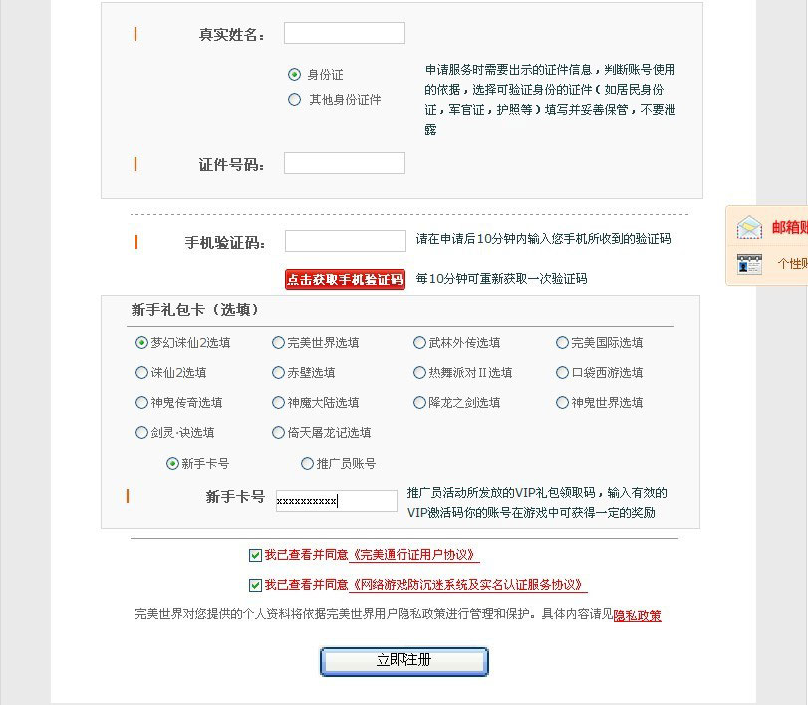Click the red 邮箱 link in side panel
Image resolution: width=808 pixels, height=705 pixels.
(789, 227)
